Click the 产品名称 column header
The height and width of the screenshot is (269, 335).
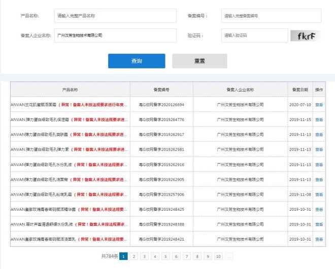click(70, 89)
